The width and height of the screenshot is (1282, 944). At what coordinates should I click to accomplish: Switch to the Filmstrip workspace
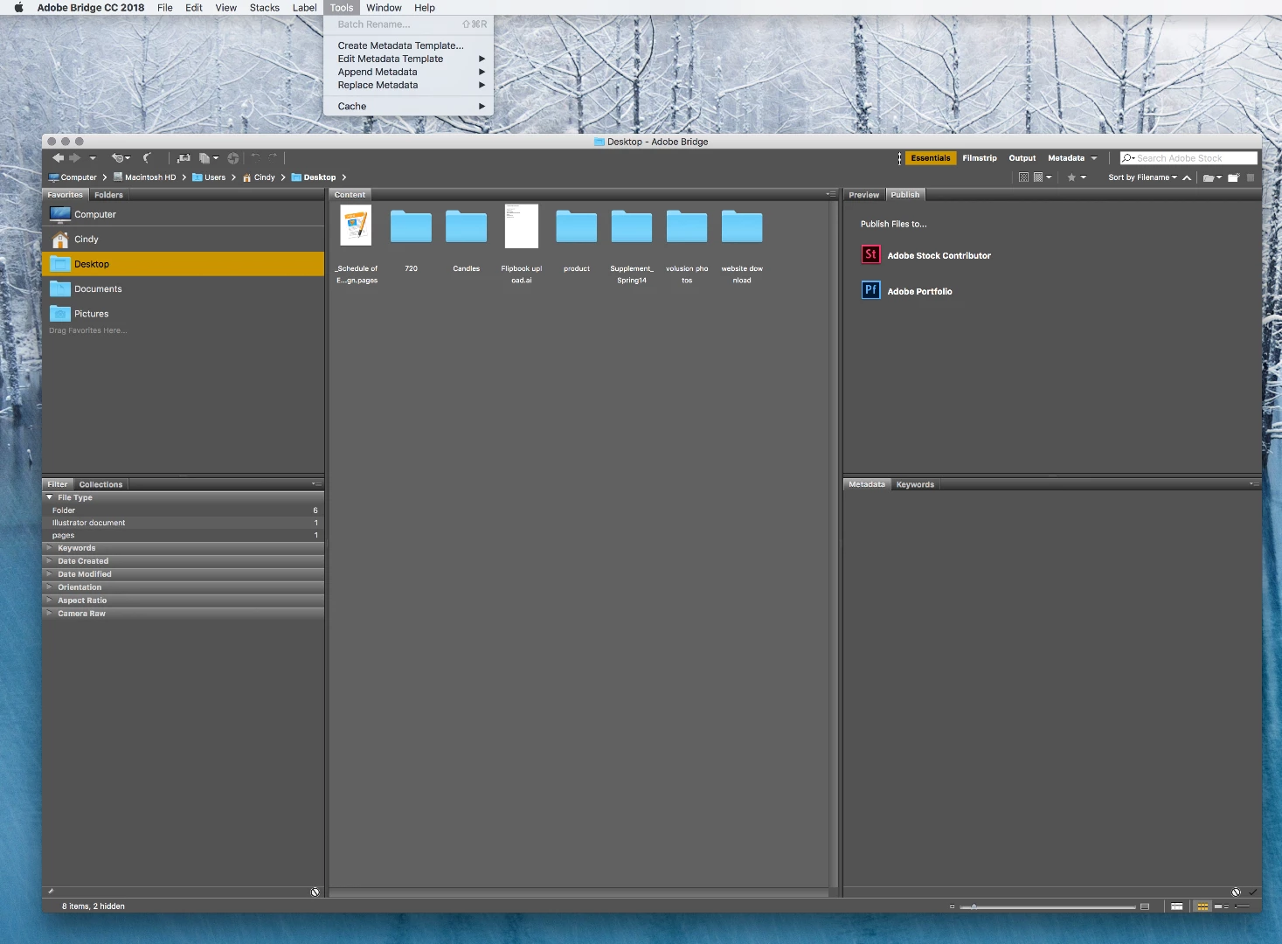(x=980, y=158)
